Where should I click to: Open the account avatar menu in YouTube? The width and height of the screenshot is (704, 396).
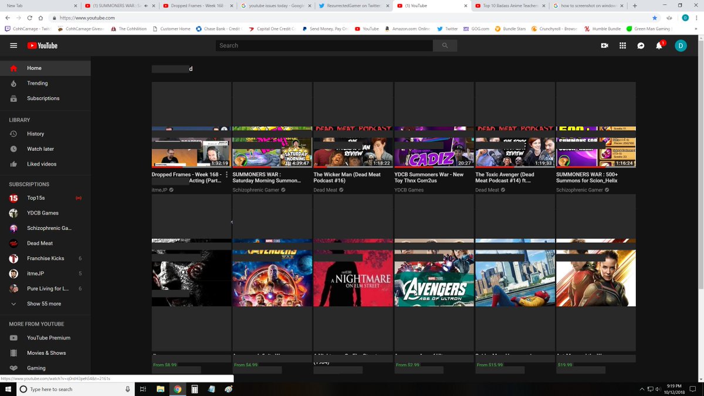click(x=681, y=45)
